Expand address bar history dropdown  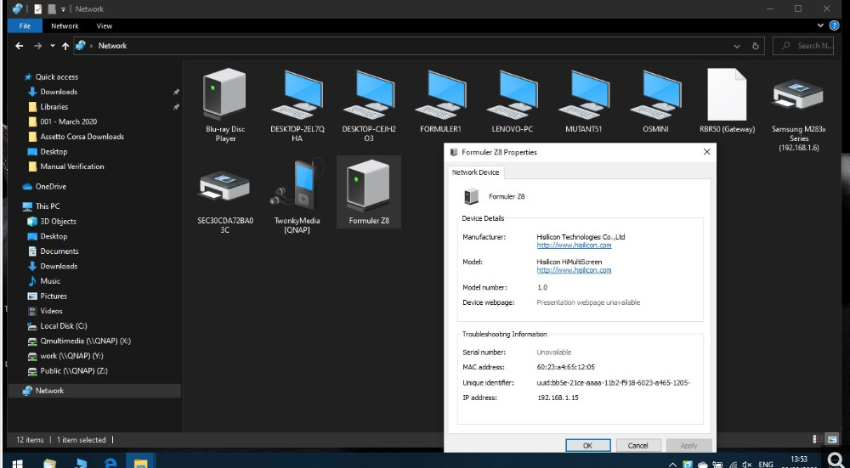coord(737,46)
